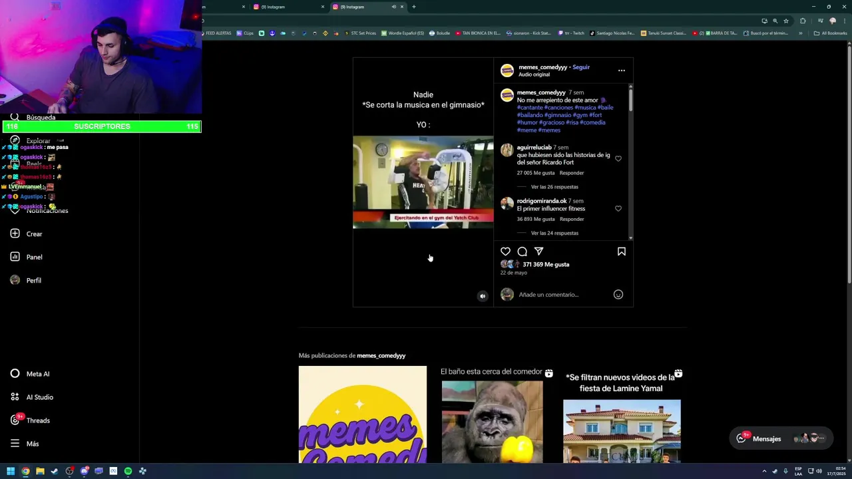Open the Lamine Yamal party reel thumbnail

point(622,414)
